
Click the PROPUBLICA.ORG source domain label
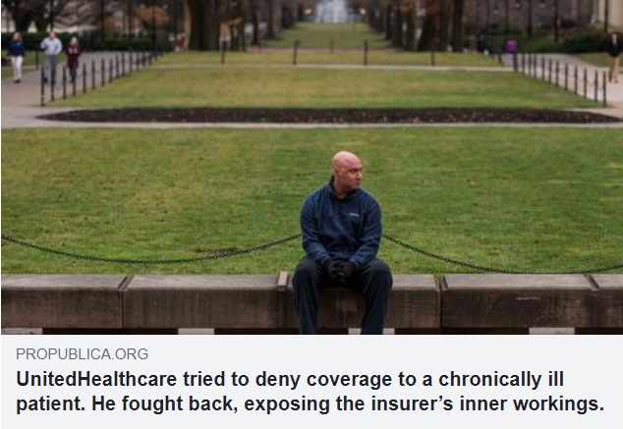[82, 354]
